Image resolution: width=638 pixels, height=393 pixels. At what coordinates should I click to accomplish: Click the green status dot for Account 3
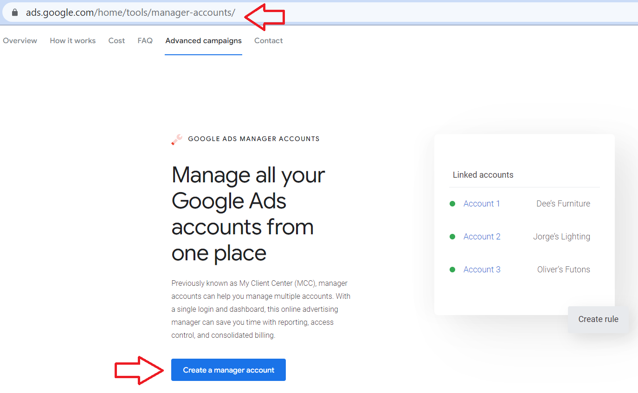coord(452,270)
